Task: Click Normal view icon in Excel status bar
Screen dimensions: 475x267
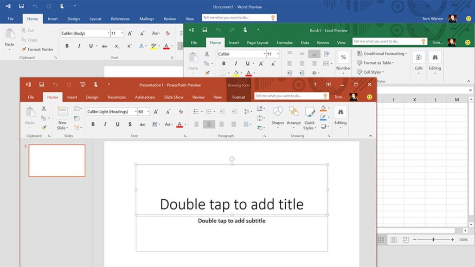Action: click(x=381, y=240)
